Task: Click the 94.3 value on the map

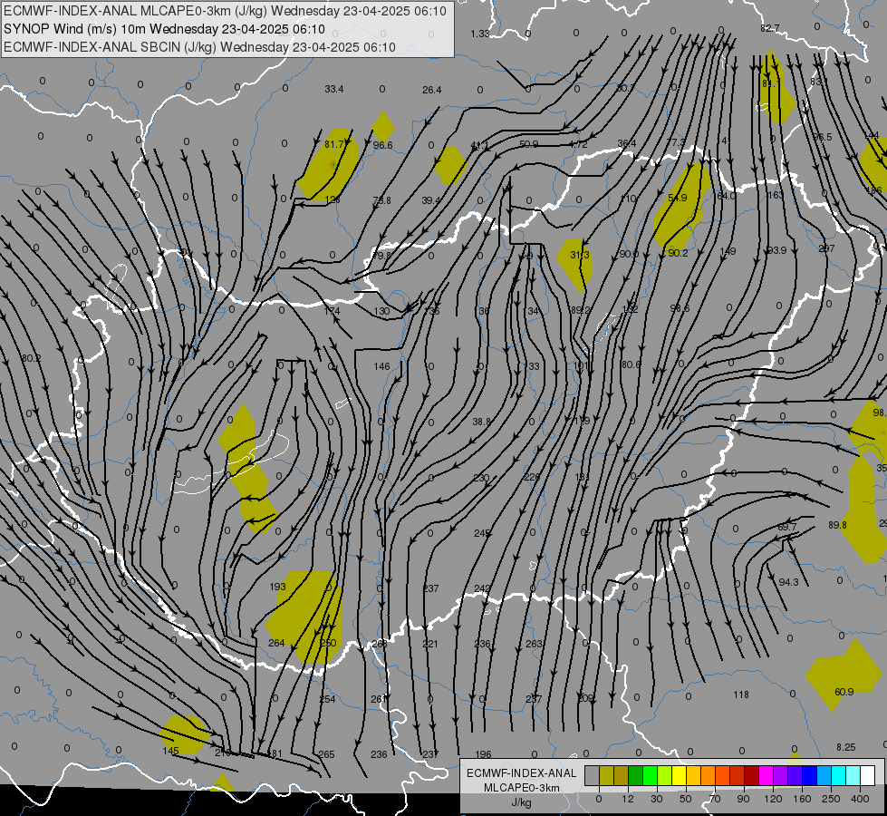Action: click(x=788, y=581)
